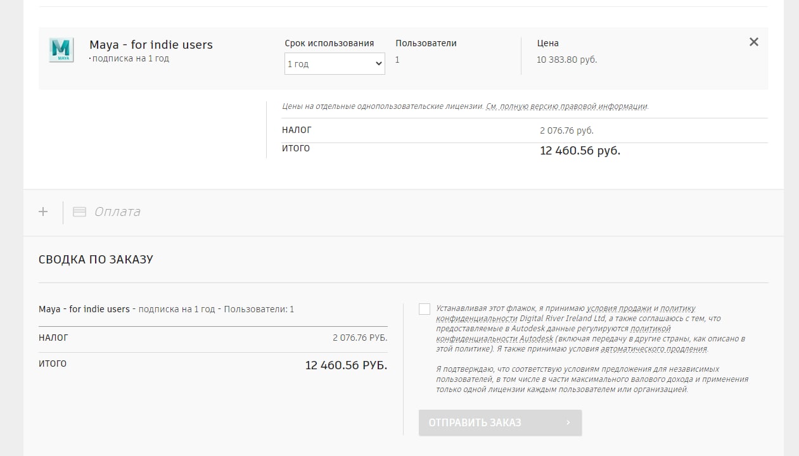Expand the Оплата section plus icon
Viewport: 799px width, 456px height.
pyautogui.click(x=43, y=212)
